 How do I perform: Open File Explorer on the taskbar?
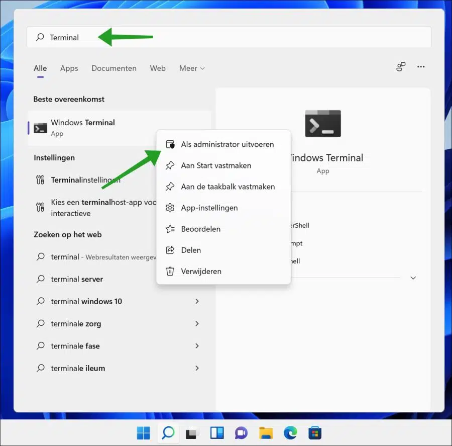(x=266, y=433)
